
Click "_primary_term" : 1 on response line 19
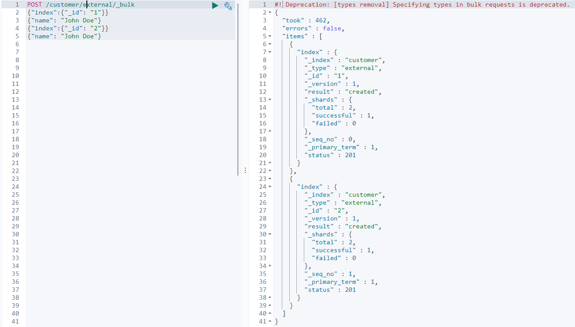pyautogui.click(x=341, y=147)
